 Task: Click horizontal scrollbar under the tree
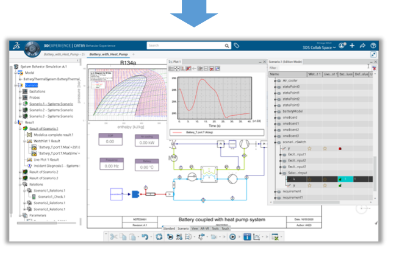(x=37, y=223)
